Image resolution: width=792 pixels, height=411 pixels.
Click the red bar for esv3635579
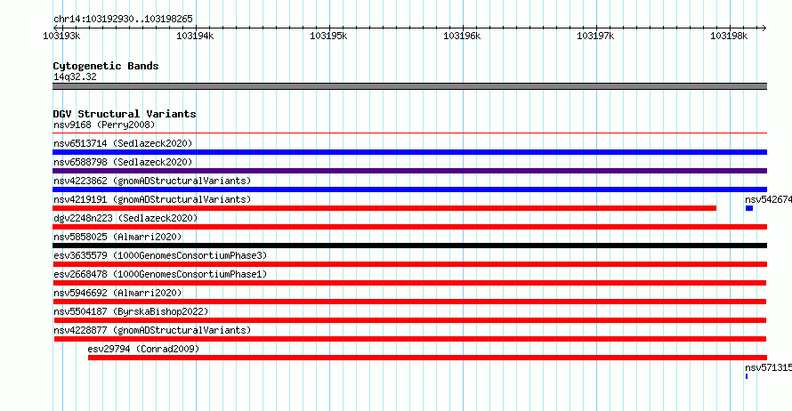[409, 264]
